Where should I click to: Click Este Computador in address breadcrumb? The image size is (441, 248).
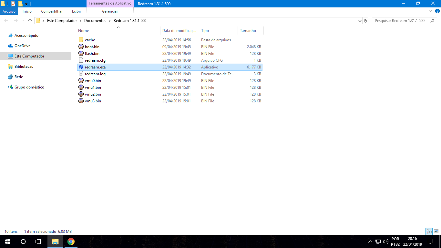62,21
